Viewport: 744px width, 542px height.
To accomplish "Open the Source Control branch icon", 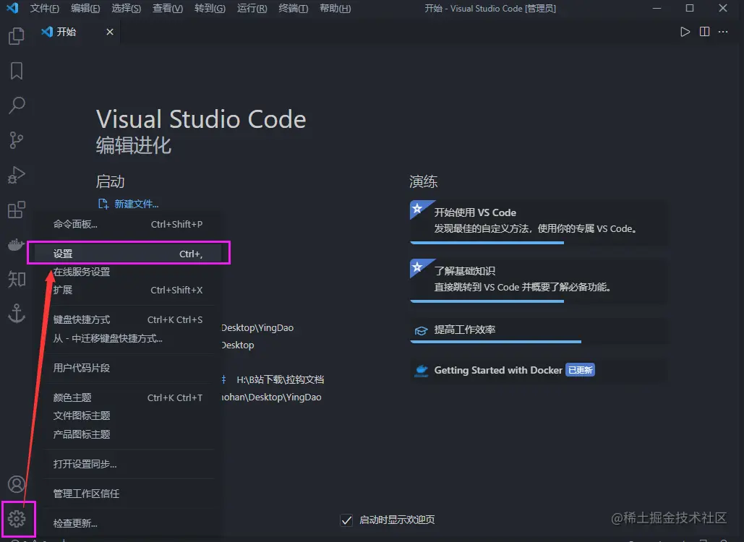I will click(17, 140).
